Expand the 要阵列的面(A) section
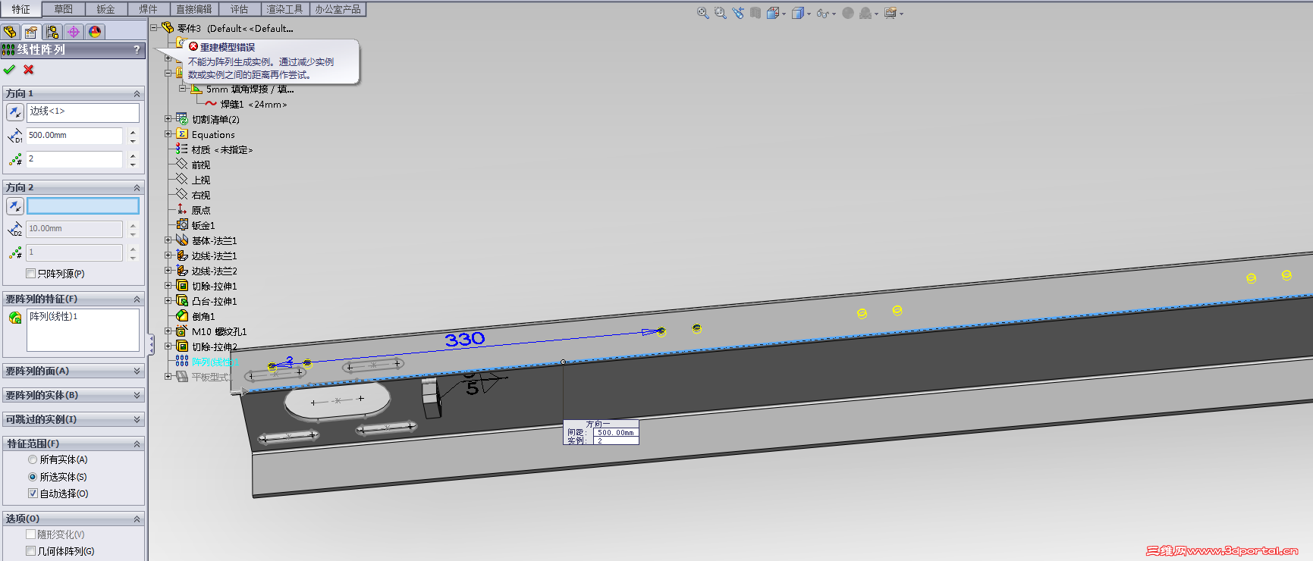 coord(137,371)
